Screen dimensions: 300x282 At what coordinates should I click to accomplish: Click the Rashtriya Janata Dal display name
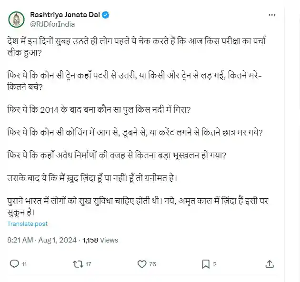tap(65, 15)
